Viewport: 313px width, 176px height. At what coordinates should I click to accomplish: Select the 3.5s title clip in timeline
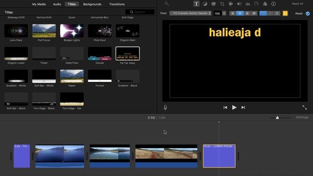click(x=22, y=156)
